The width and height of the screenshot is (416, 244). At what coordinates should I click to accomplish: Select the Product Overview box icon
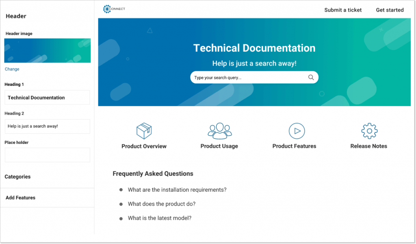point(144,131)
